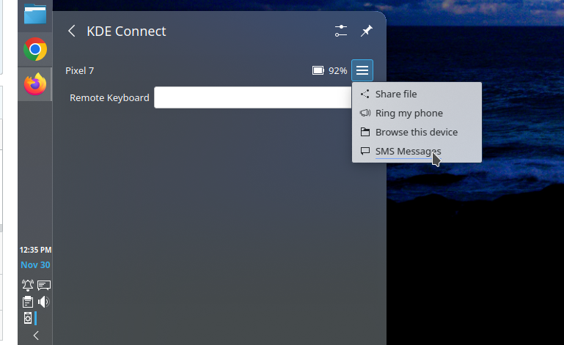Screen dimensions: 564x345
Task: Open the notifications bell tray icon
Action: (x=28, y=285)
